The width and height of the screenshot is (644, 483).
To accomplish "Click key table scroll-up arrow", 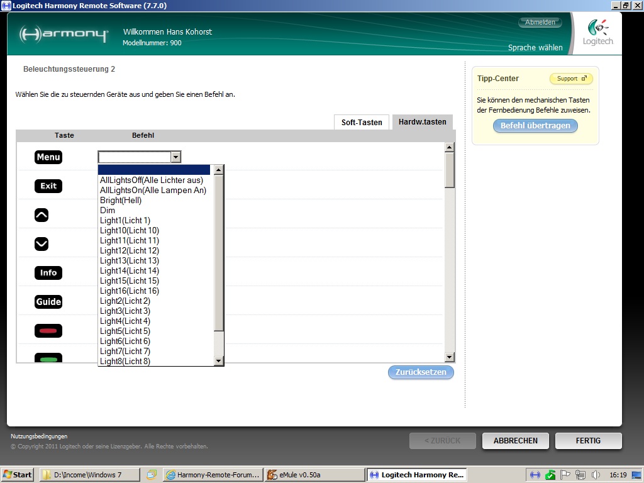I will point(449,147).
